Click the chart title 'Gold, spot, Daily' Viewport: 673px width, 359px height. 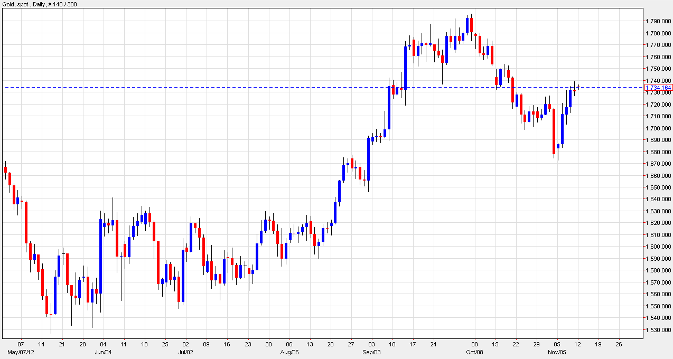[x=24, y=4]
